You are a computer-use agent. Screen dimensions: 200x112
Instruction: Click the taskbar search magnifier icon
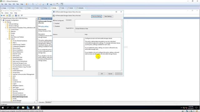coord(7,108)
